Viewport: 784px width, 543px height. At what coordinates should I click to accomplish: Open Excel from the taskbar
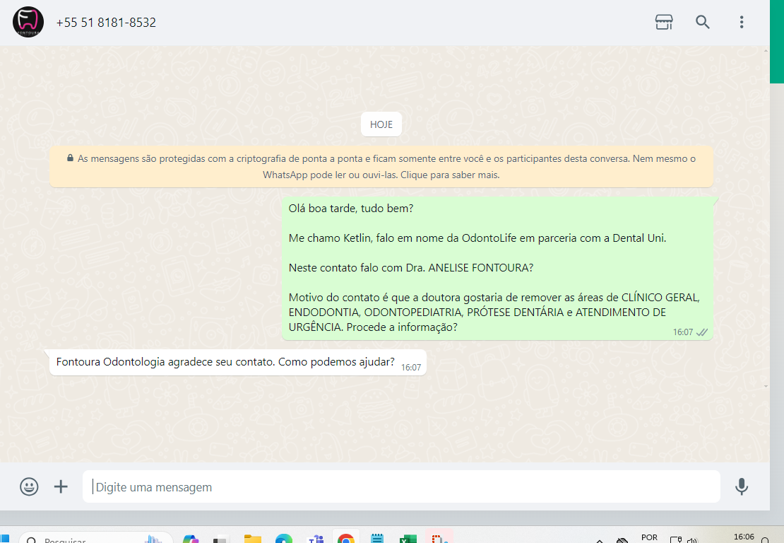click(x=408, y=539)
